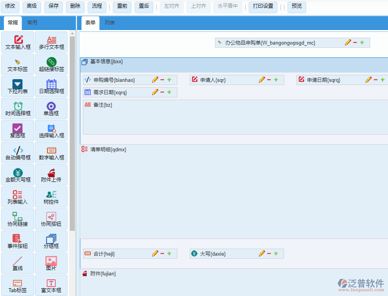
Task: Click green plus beside 合计{heji} field
Action: [x=169, y=254]
